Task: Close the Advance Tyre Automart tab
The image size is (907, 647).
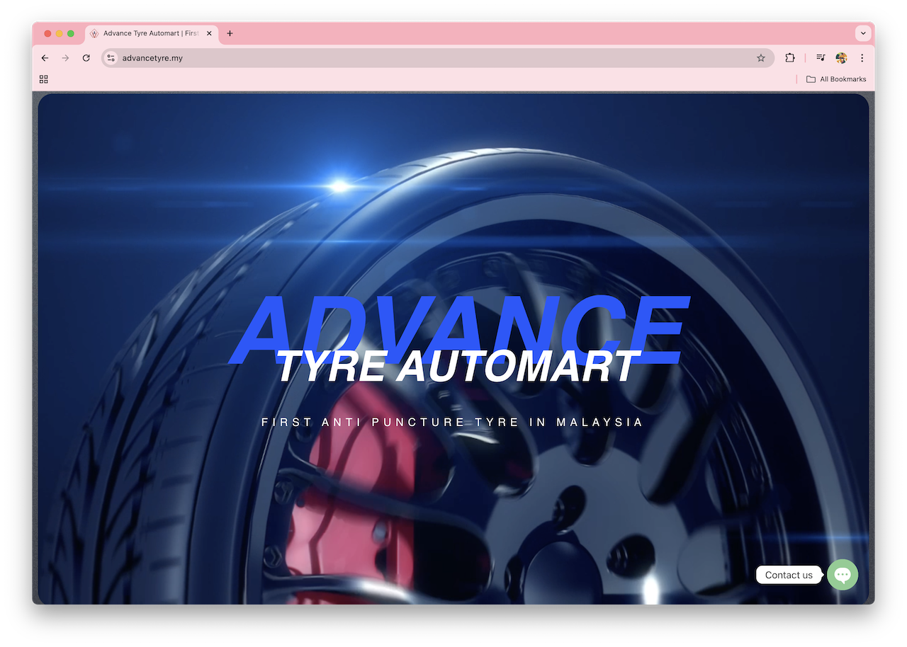Action: (209, 33)
